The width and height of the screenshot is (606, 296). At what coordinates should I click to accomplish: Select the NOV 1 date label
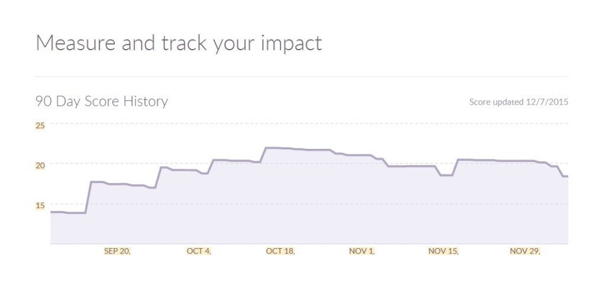pos(362,251)
